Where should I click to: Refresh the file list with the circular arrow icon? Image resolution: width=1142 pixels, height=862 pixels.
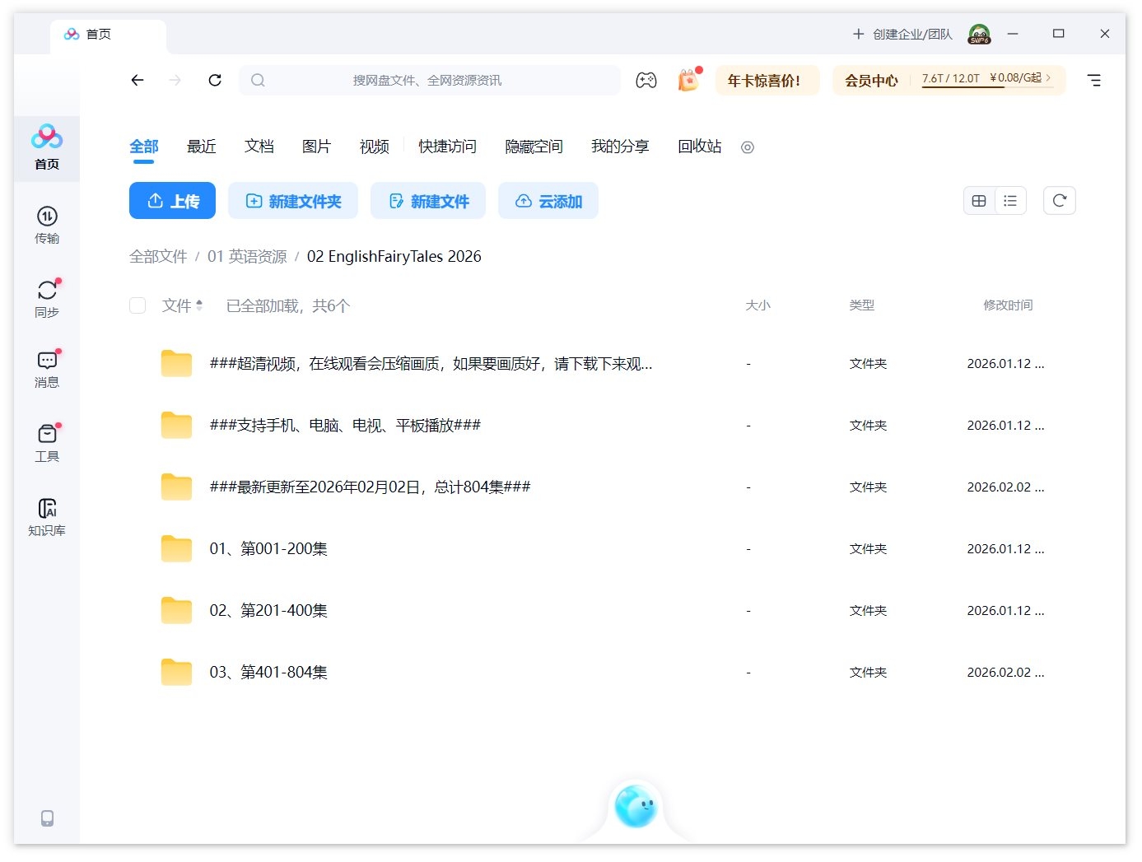click(x=1060, y=200)
